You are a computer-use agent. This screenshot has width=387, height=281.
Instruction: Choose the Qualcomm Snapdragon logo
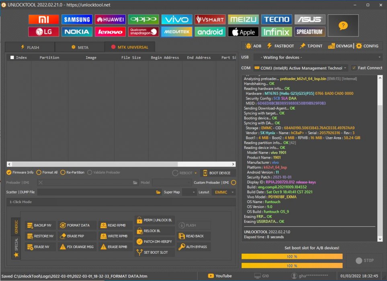click(x=143, y=32)
